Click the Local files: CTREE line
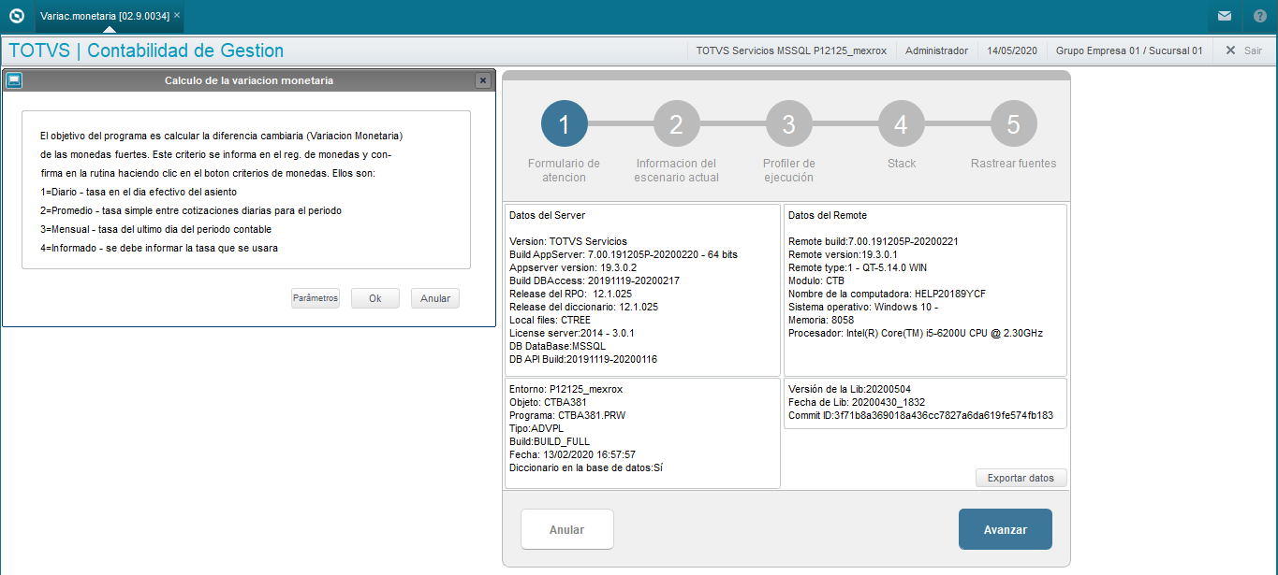 [x=550, y=320]
